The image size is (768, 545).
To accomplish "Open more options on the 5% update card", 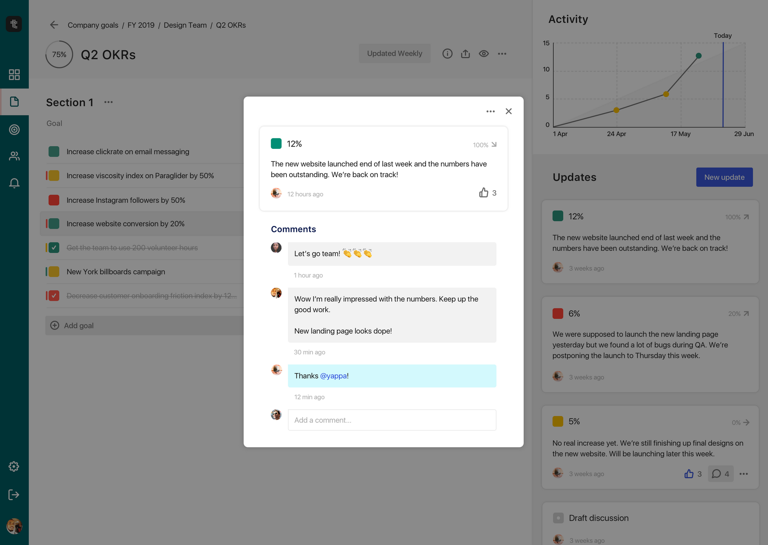I will 744,474.
